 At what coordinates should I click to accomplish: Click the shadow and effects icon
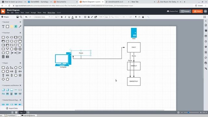pyautogui.click(x=96, y=17)
